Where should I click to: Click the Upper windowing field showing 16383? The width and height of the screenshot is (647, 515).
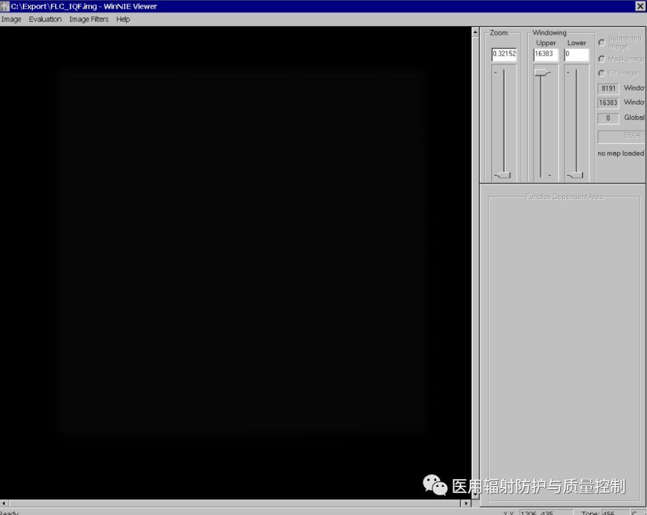tap(546, 54)
